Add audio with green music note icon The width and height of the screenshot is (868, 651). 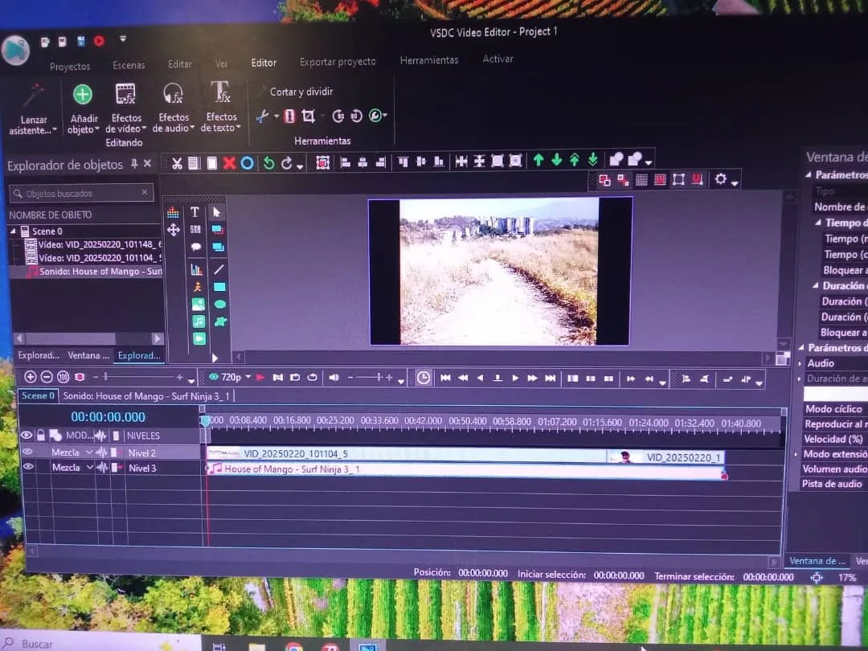(x=199, y=321)
